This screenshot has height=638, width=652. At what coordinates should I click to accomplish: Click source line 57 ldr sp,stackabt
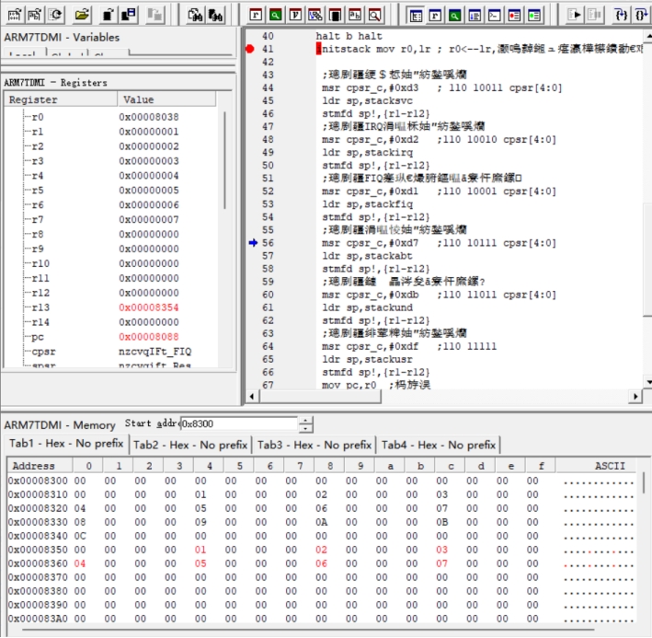[x=367, y=256]
